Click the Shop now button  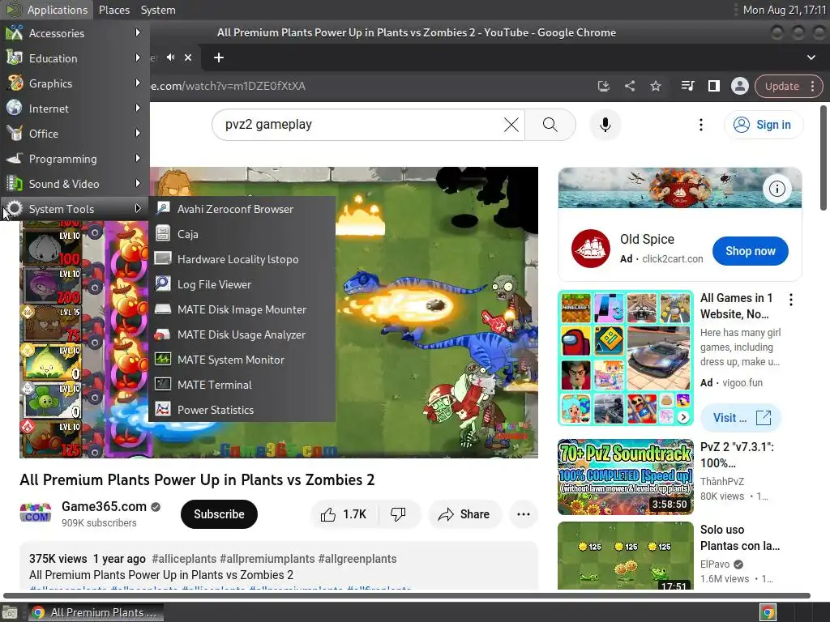(x=750, y=251)
